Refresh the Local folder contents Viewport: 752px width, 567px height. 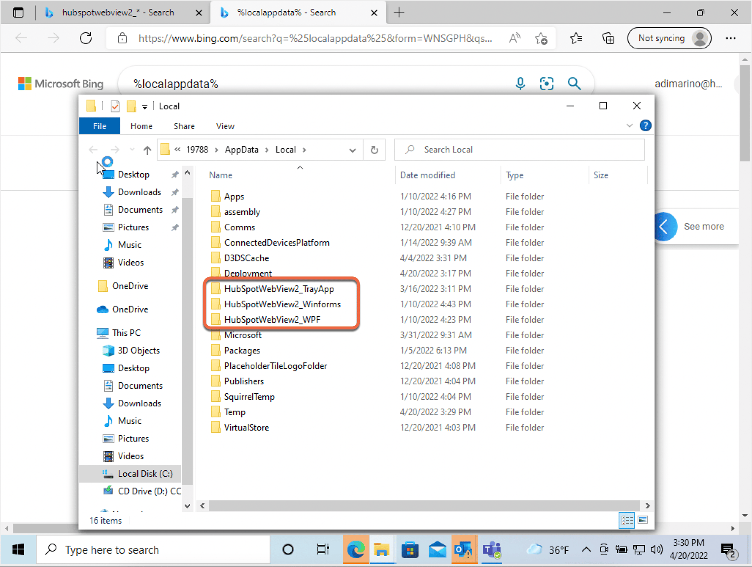(374, 150)
